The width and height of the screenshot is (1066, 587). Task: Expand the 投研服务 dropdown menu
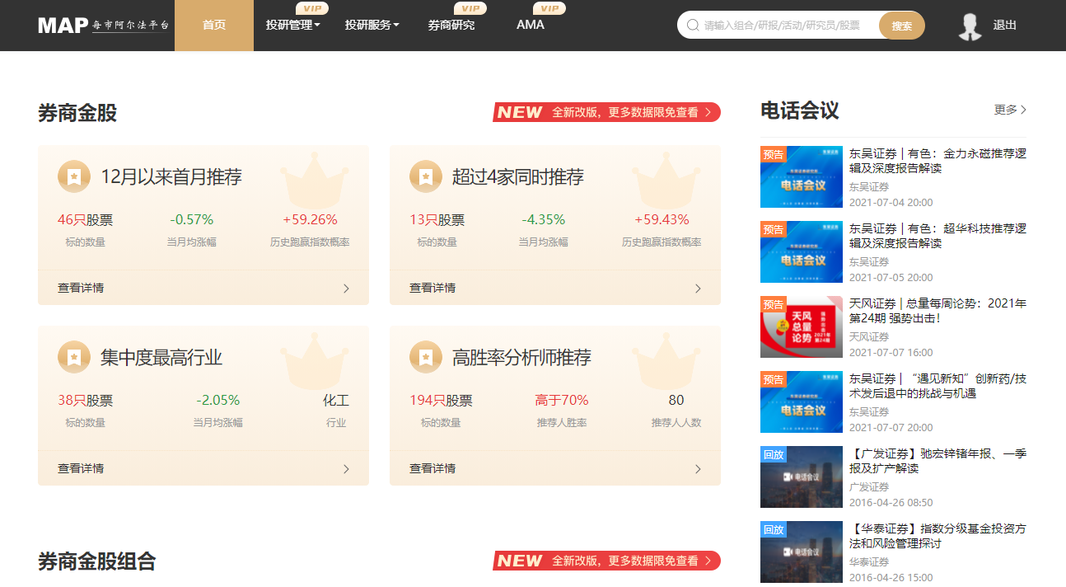coord(372,25)
